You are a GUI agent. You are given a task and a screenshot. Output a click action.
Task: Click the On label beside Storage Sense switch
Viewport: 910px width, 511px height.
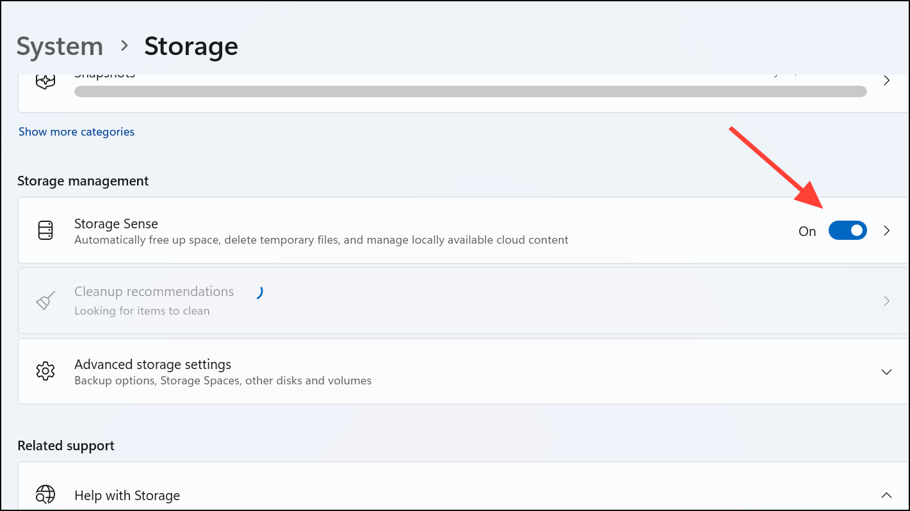(807, 232)
